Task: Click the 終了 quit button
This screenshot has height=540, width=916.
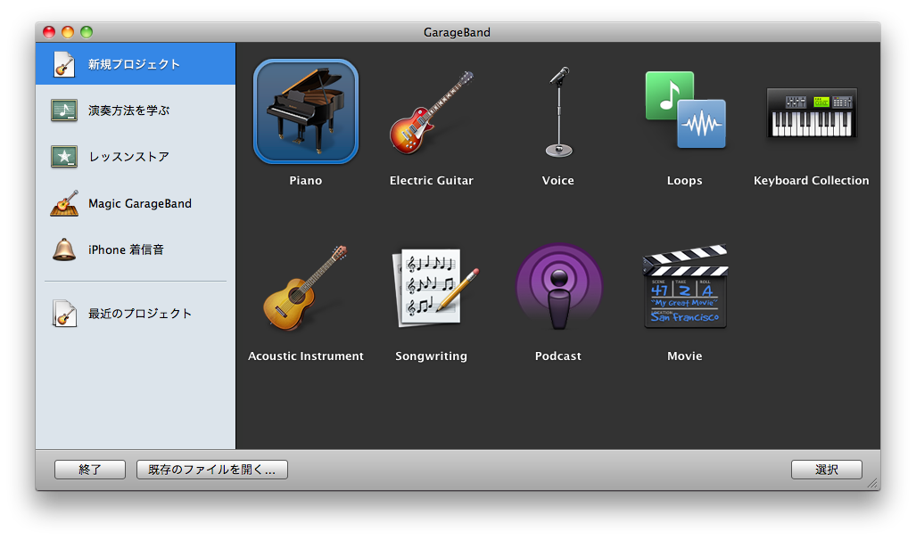Action: tap(90, 470)
